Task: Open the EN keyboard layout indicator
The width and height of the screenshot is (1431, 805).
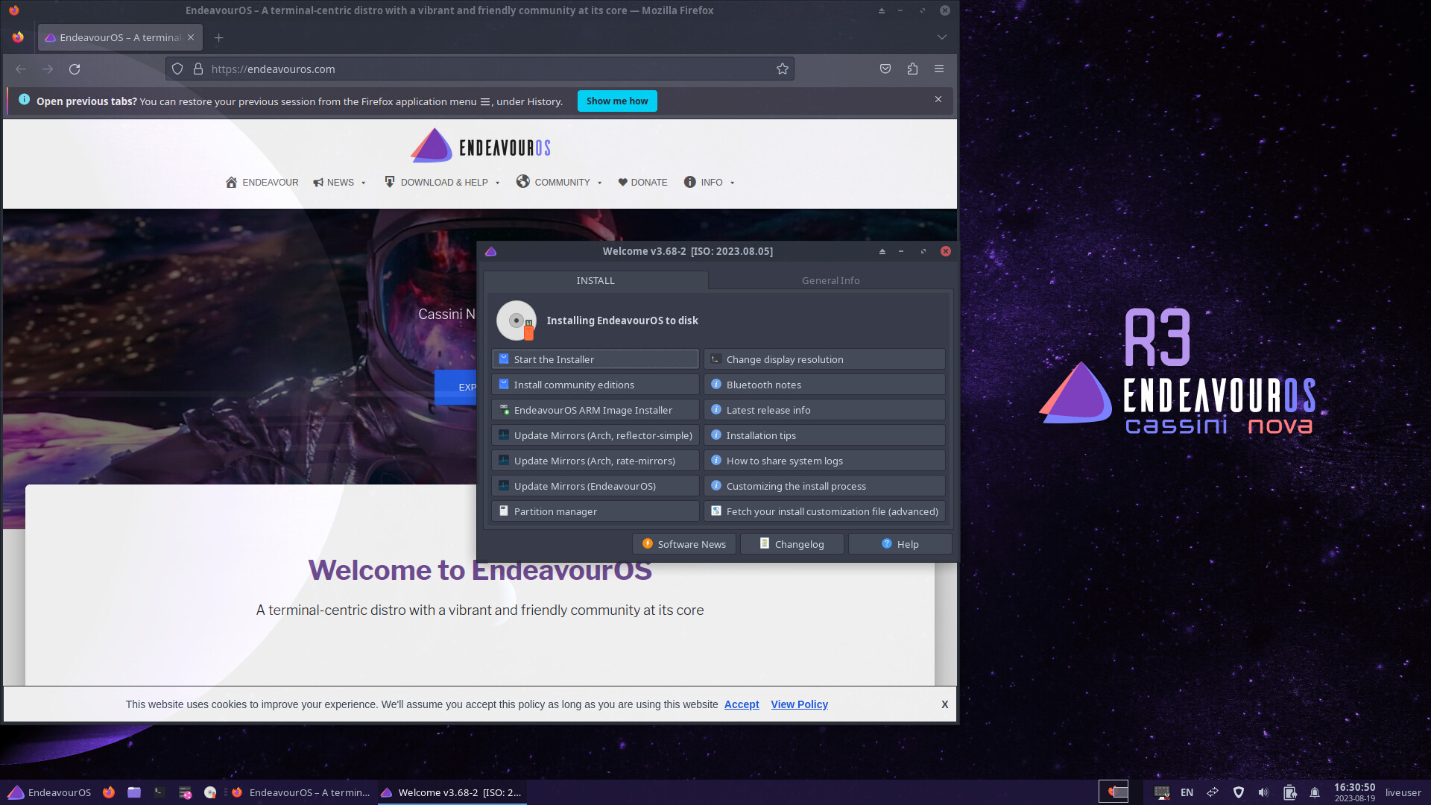Action: tap(1187, 792)
